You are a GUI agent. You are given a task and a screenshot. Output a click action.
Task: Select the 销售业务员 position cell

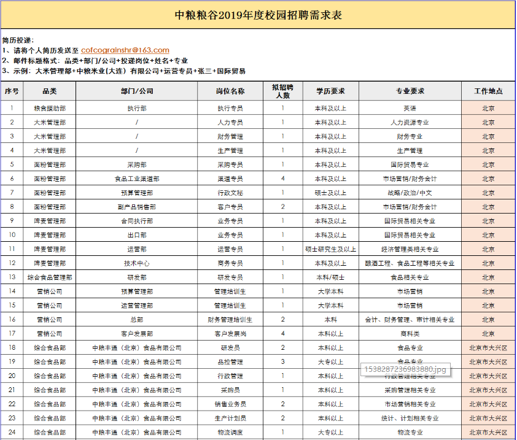click(230, 404)
